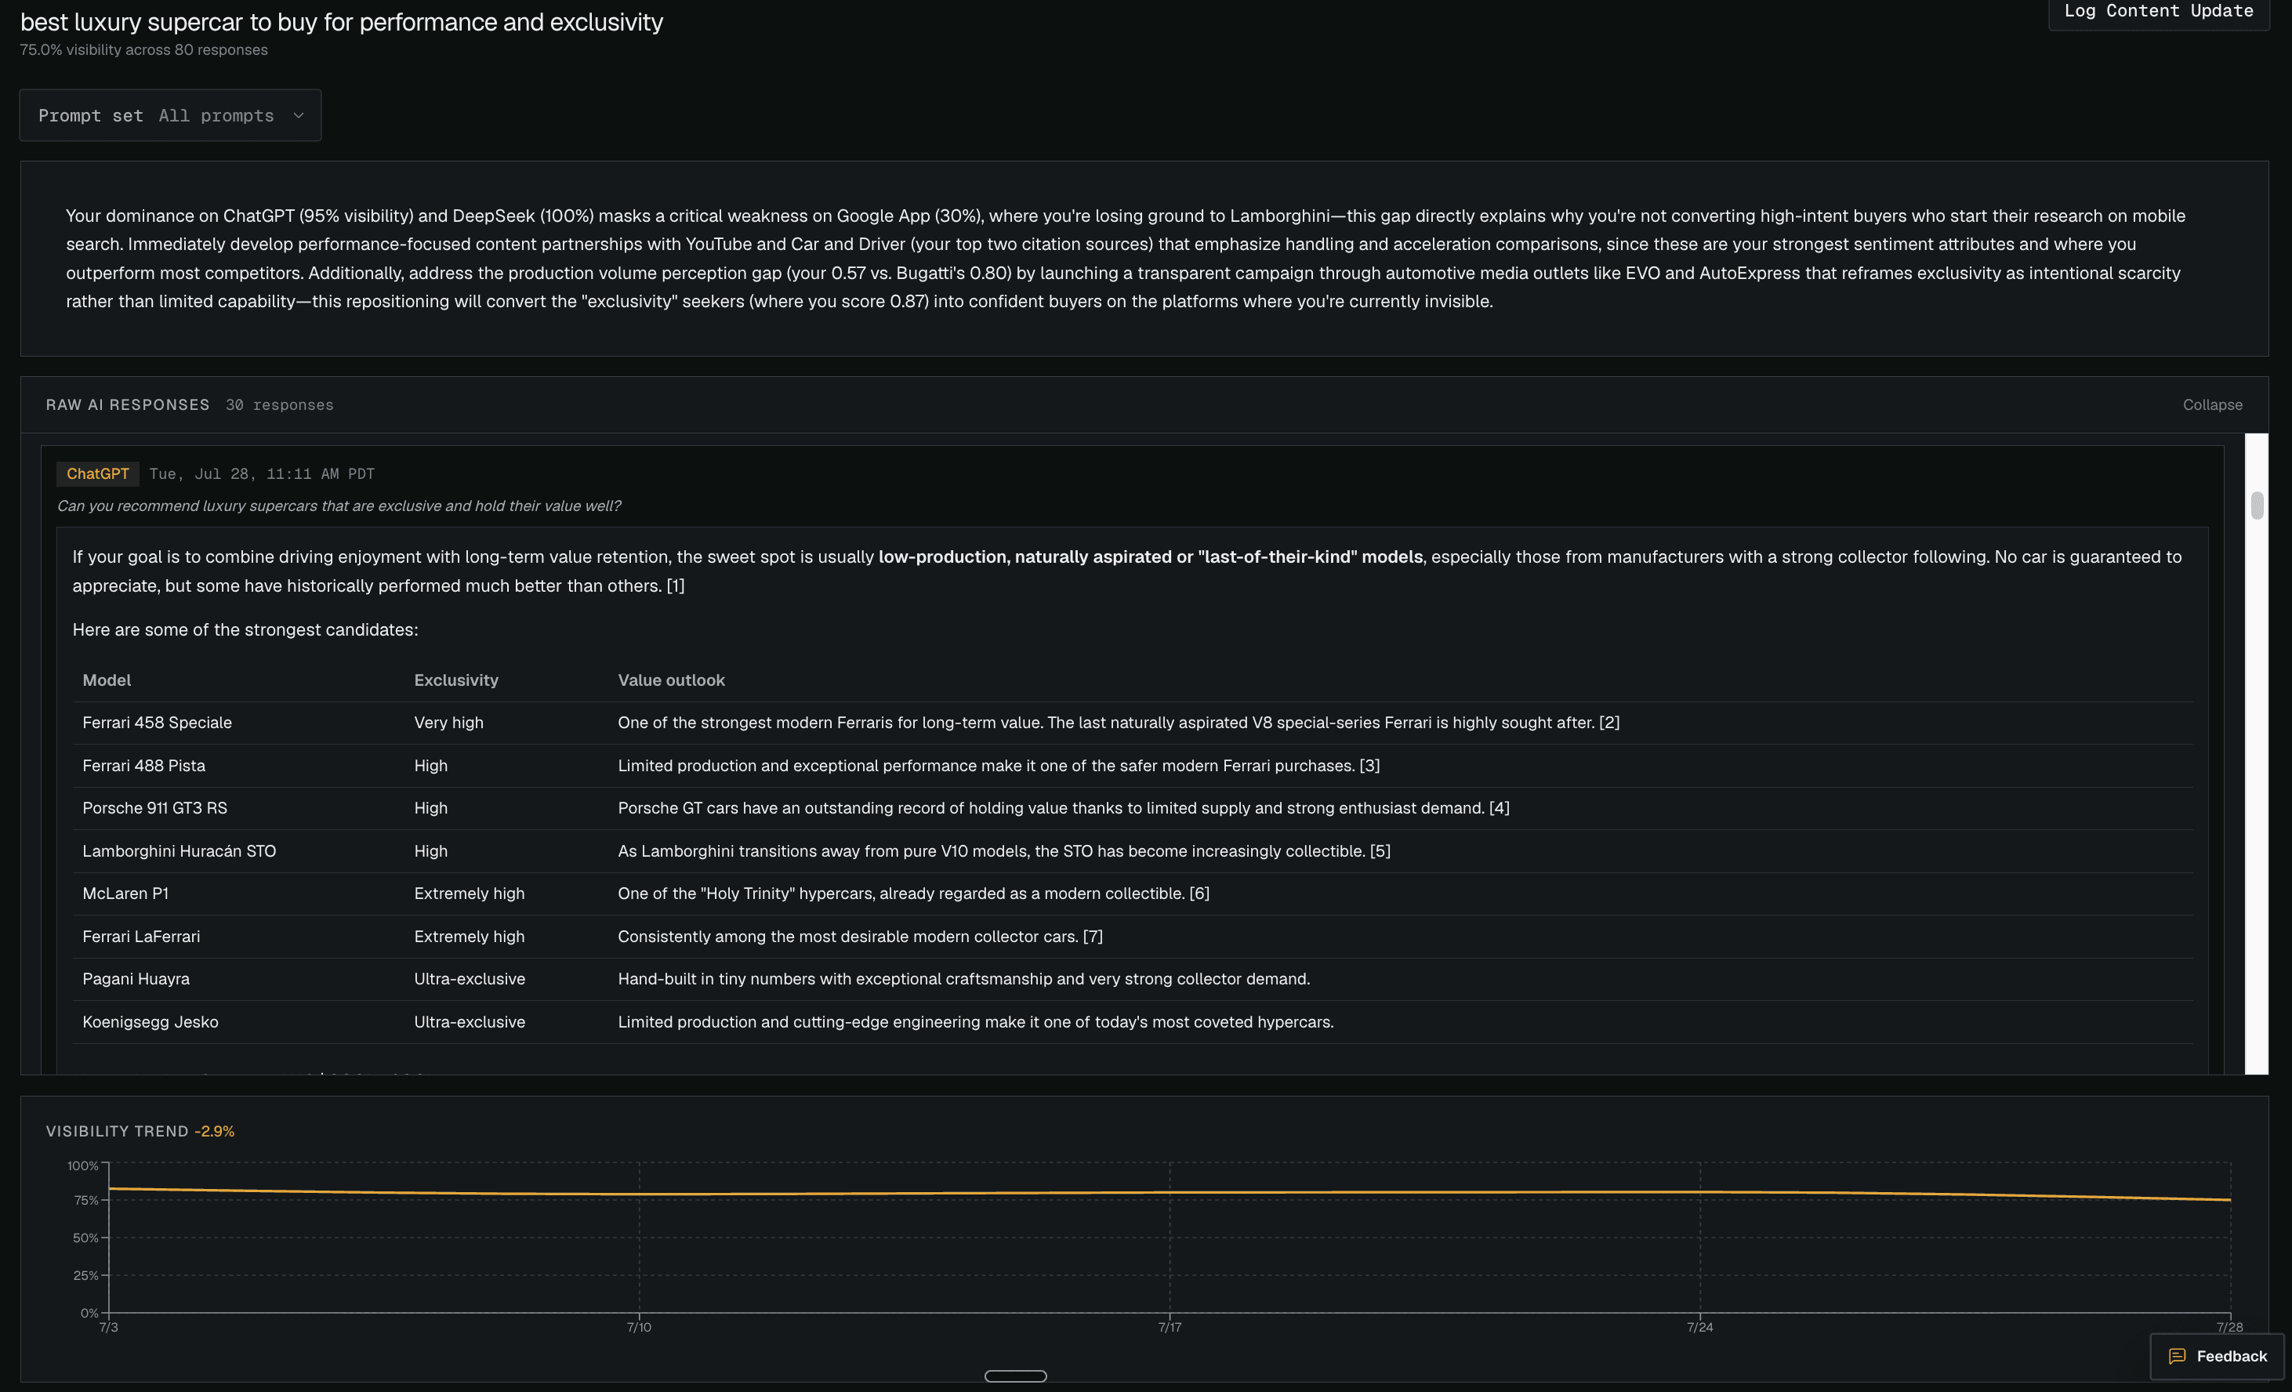Click citation [7] in the LaFerrari row

[x=1092, y=937]
